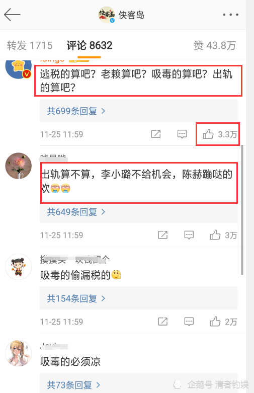
Task: View the flower avatar commenter's profile
Action: coord(19,166)
